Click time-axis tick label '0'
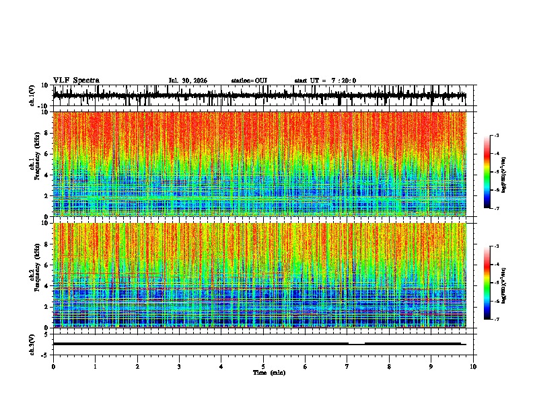The image size is (533, 411). click(x=53, y=367)
